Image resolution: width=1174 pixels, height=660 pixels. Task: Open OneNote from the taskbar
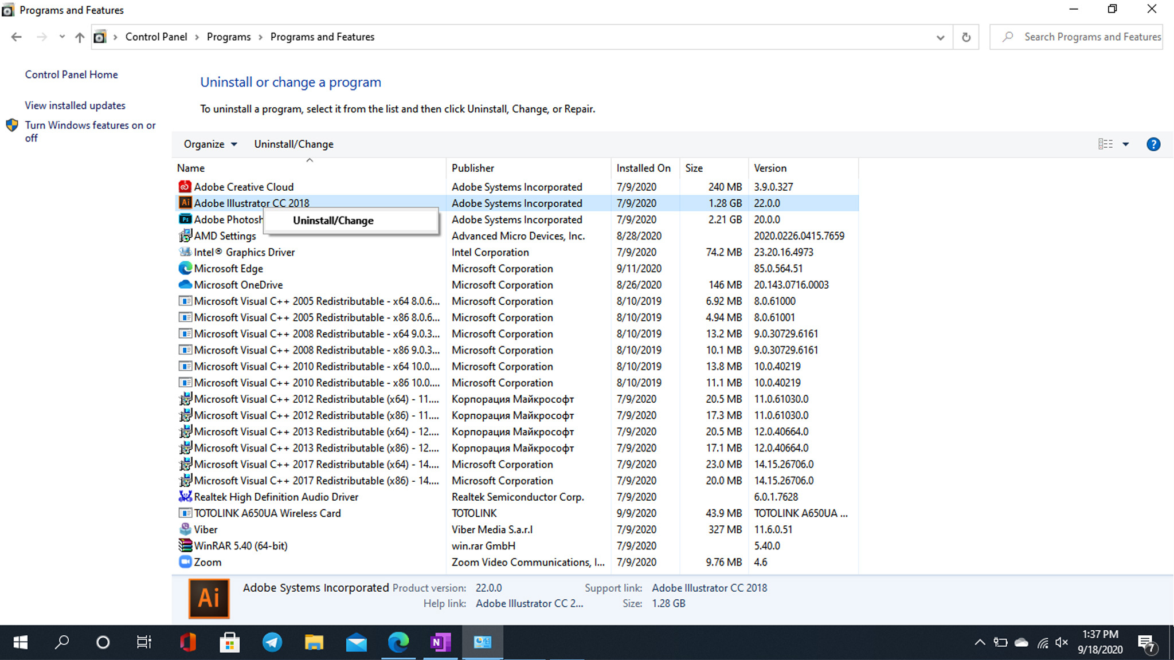tap(440, 642)
